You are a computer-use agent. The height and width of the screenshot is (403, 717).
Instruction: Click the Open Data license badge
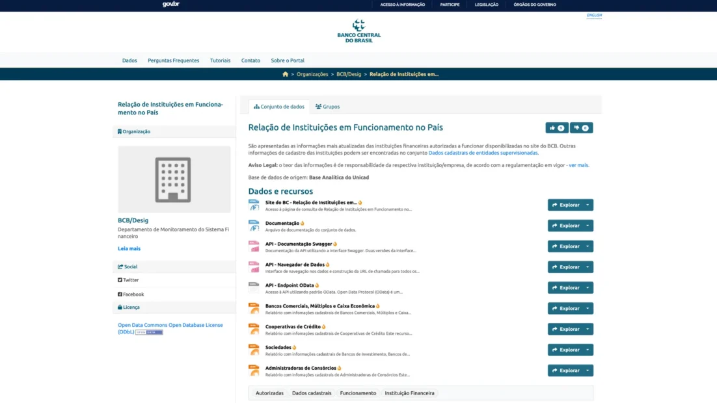click(149, 332)
